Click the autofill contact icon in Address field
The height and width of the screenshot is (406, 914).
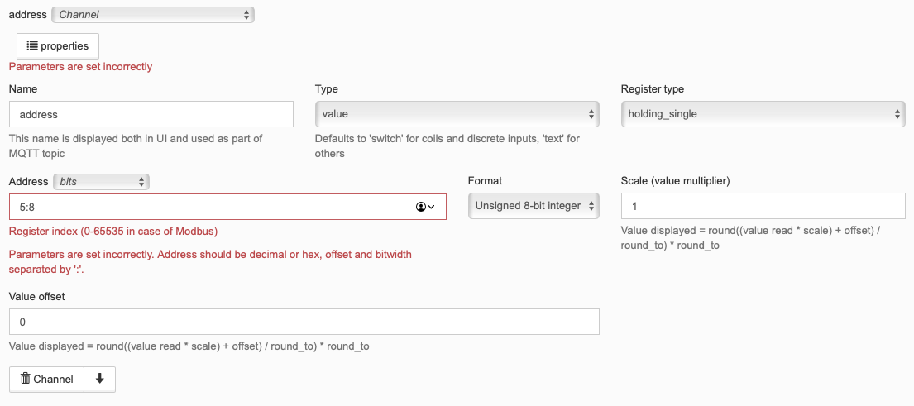point(425,207)
